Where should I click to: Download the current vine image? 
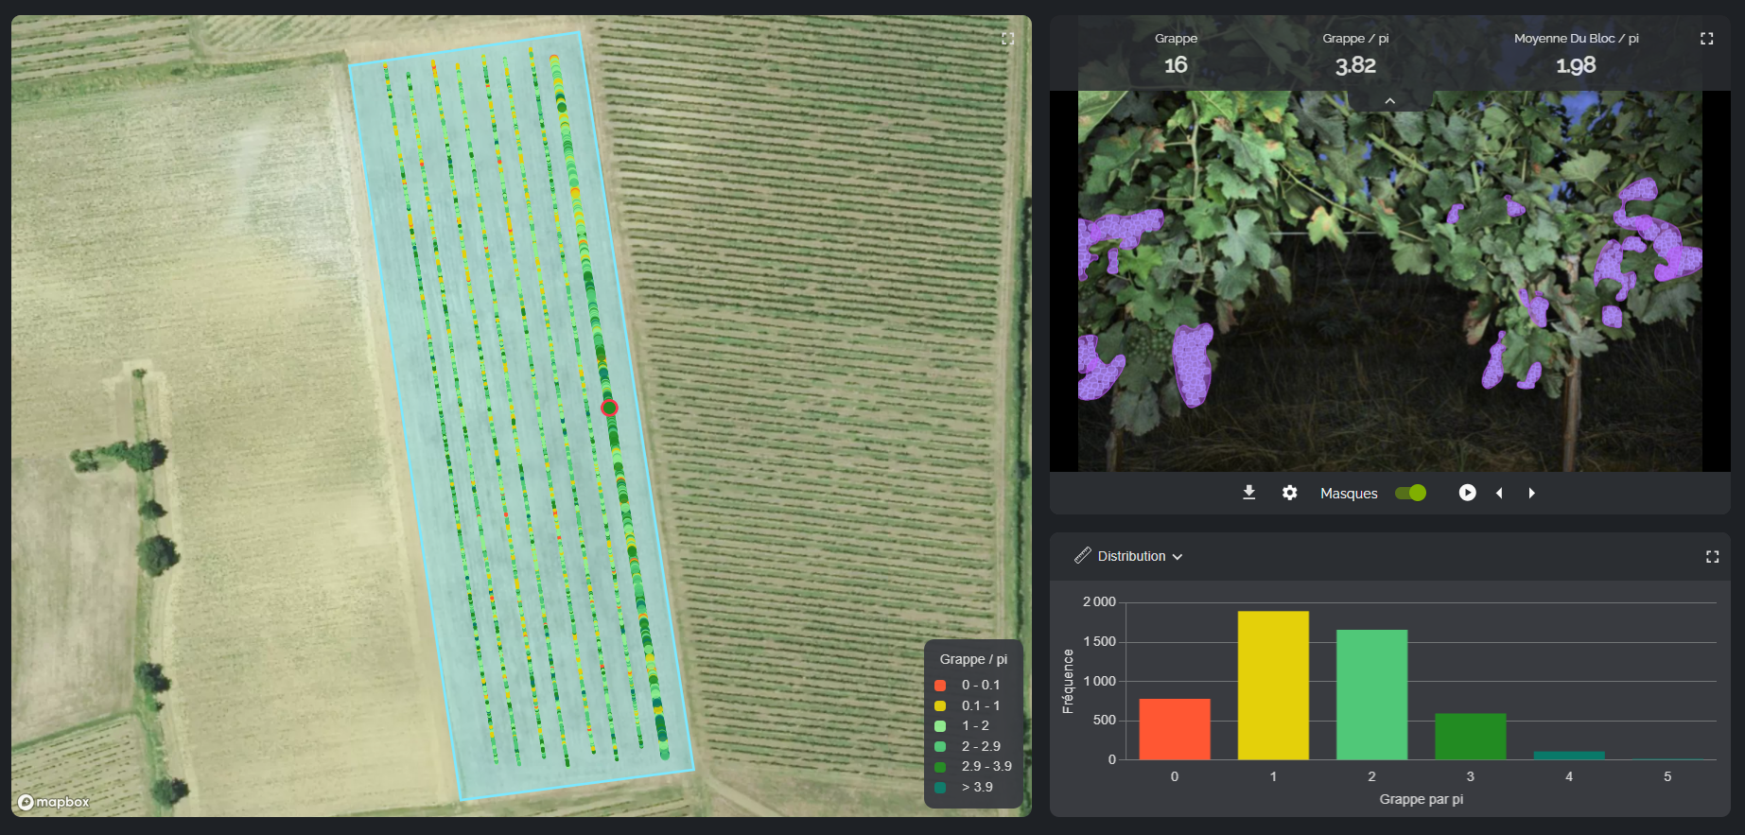point(1248,493)
